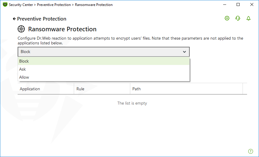Collapse the reaction dropdown using chevron arrow

coord(184,52)
